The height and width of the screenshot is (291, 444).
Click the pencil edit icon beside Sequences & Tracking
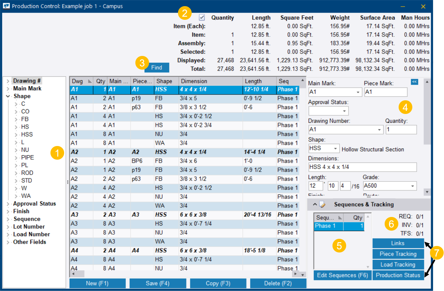coord(322,204)
